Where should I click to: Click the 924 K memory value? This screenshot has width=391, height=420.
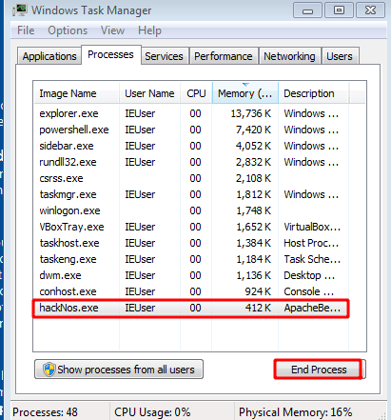click(258, 291)
